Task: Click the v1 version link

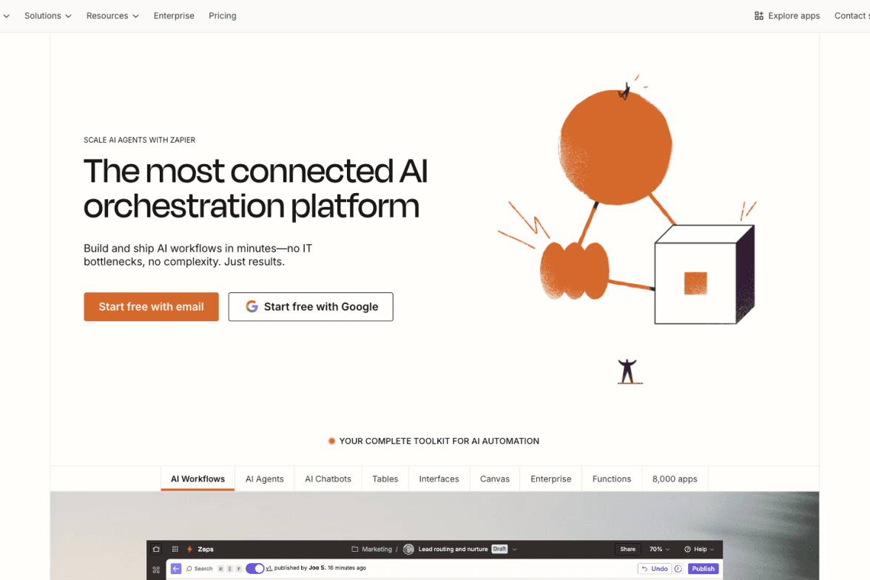Action: pyautogui.click(x=269, y=567)
